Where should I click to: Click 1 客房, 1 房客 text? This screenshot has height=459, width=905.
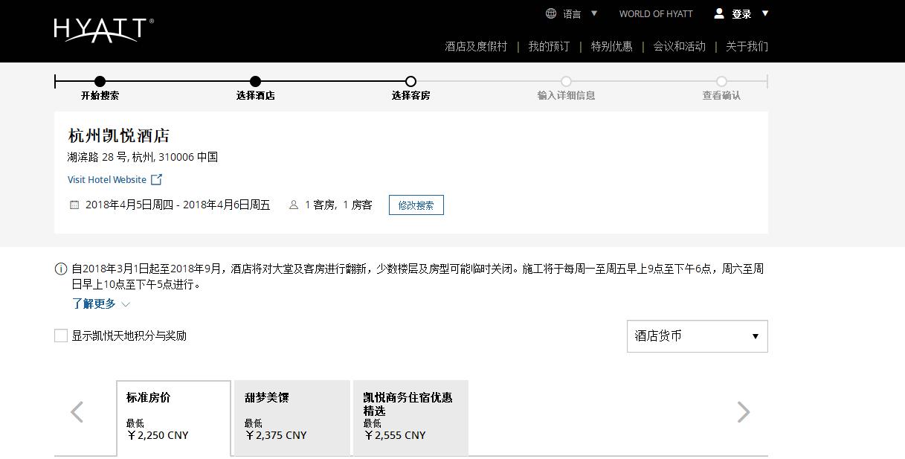click(x=338, y=205)
